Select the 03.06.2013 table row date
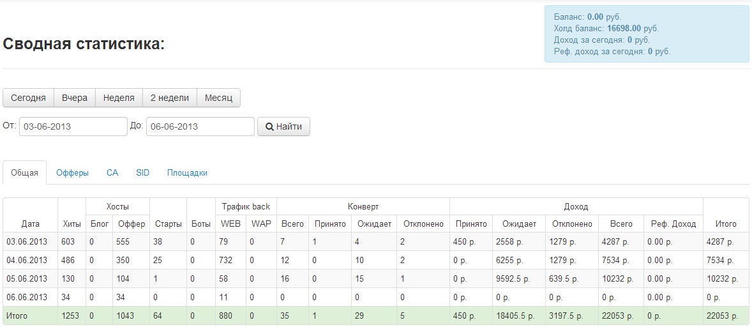The image size is (752, 327). [27, 242]
